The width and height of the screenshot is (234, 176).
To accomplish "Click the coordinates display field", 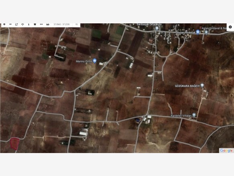I will (62, 25).
